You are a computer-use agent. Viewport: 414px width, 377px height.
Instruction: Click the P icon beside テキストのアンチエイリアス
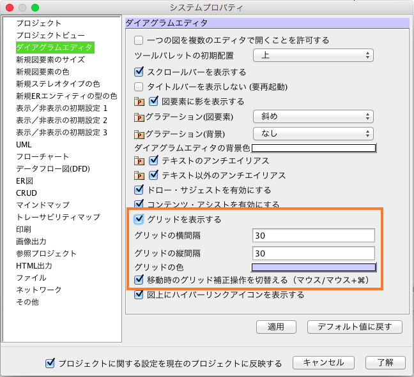(139, 161)
